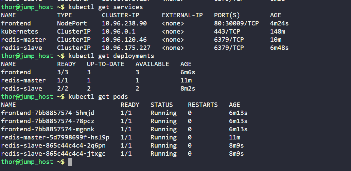Click the kubernetes cluster IP 10.96.0.1
The image size is (351, 171).
coord(119,32)
